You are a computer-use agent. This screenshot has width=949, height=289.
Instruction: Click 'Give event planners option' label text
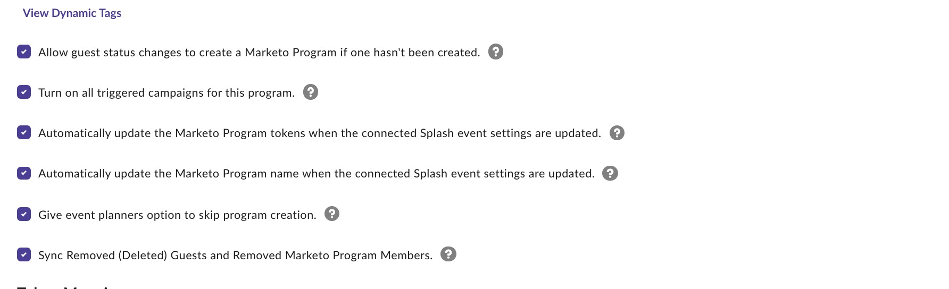click(x=177, y=215)
